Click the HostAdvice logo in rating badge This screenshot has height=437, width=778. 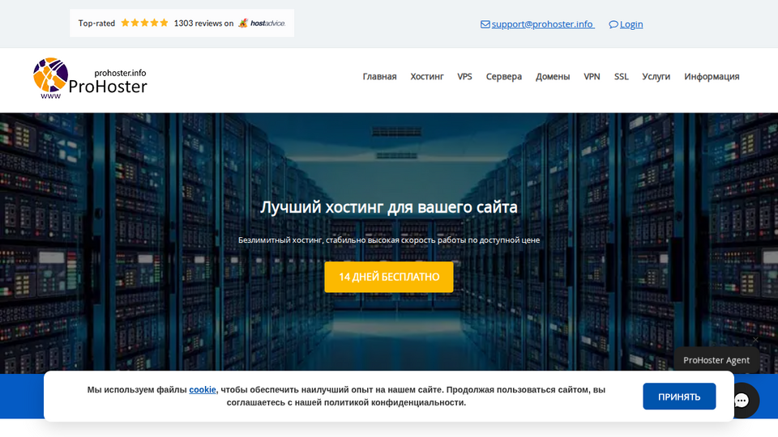click(262, 23)
